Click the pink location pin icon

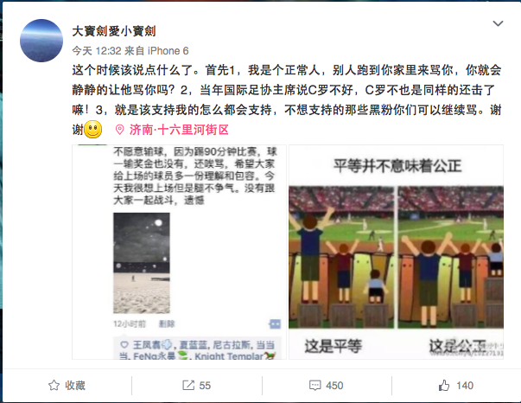119,130
